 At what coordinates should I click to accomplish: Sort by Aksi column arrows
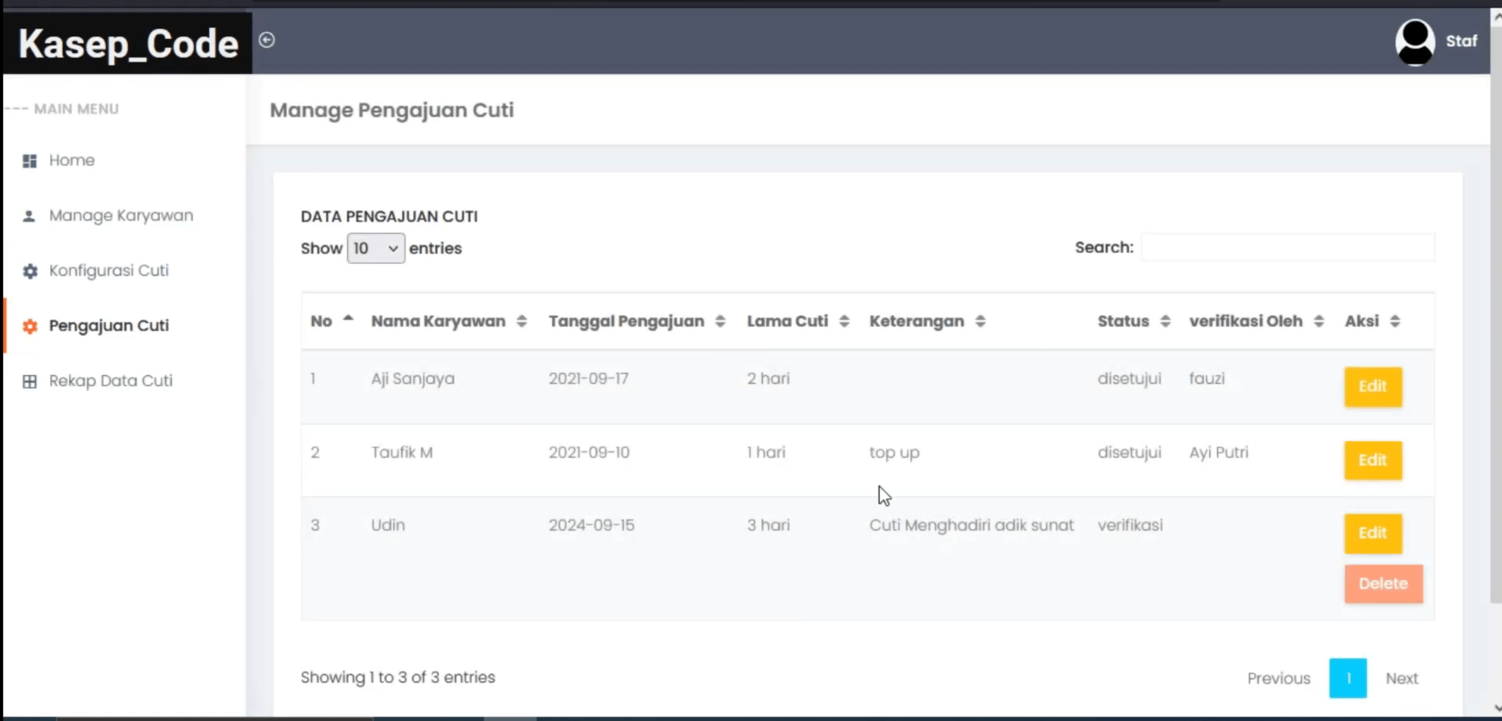pos(1395,321)
